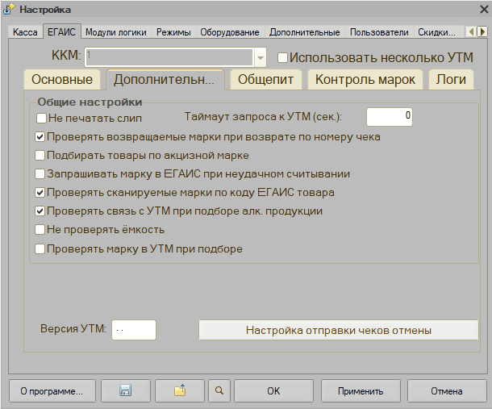Open the Оборудование tab
The height and width of the screenshot is (409, 492).
pyautogui.click(x=230, y=32)
